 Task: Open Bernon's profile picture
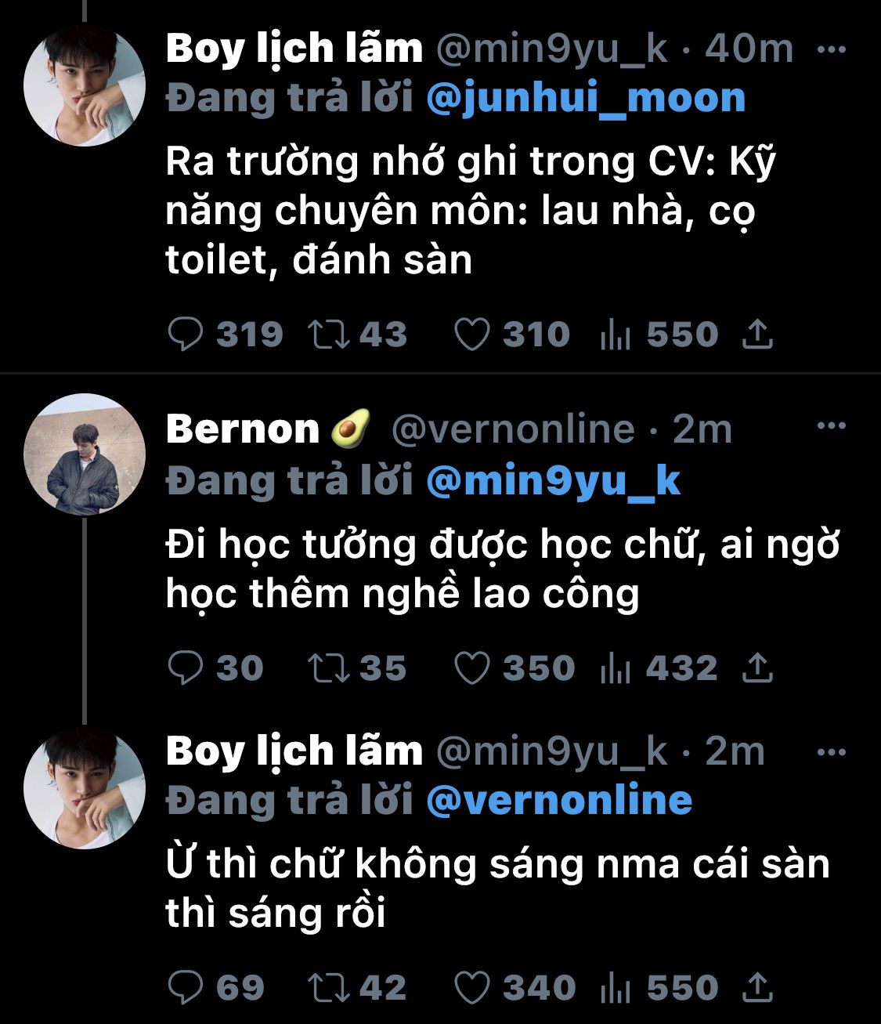[85, 454]
